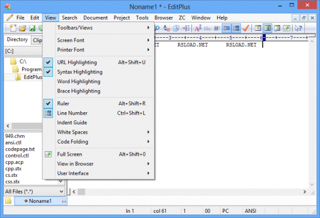Click the Aa font toolbar icon
320x218 pixels.
pyautogui.click(x=198, y=28)
